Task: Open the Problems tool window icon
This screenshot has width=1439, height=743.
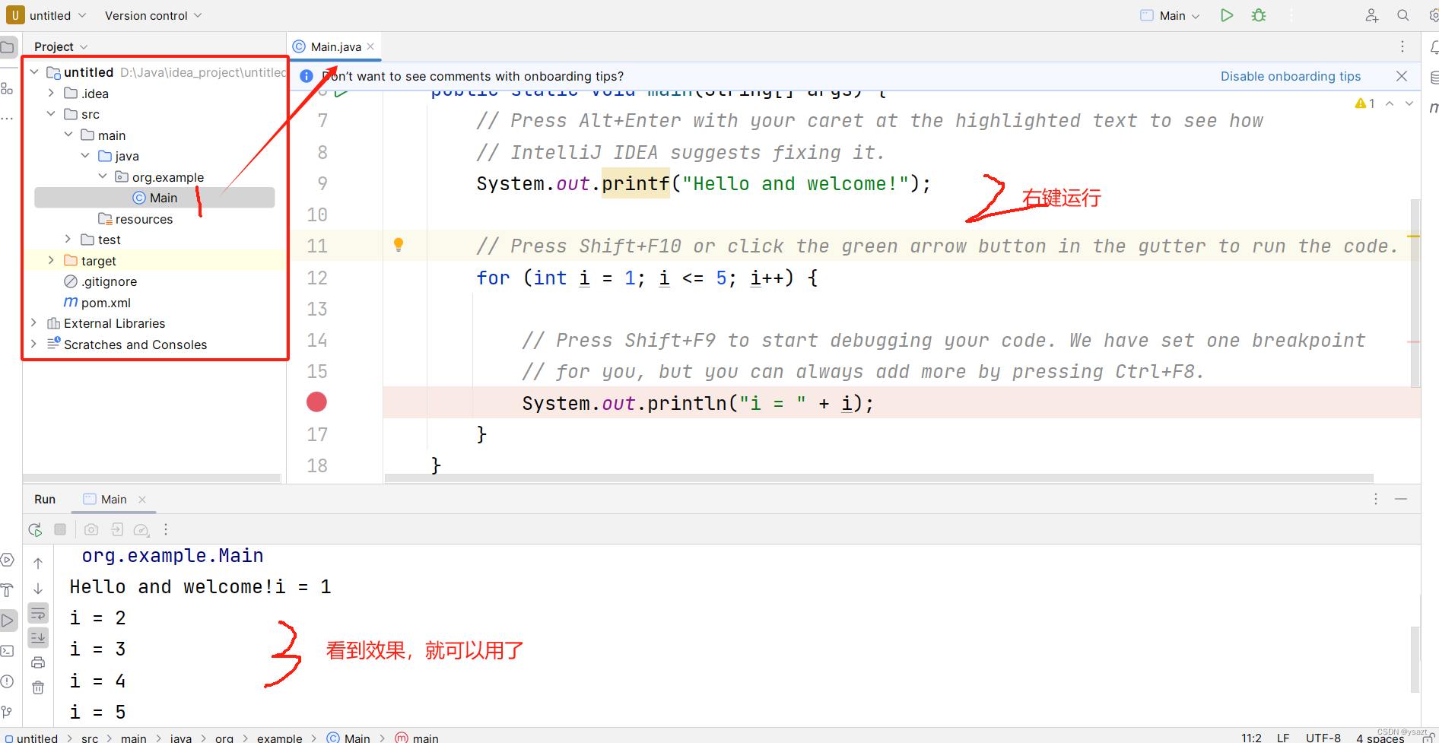Action: (8, 681)
